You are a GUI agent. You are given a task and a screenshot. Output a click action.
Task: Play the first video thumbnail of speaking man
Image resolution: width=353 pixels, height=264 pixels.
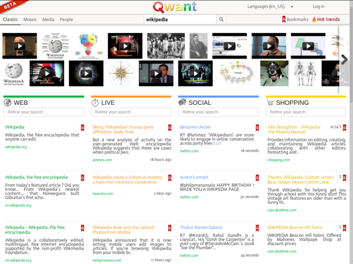20,46
